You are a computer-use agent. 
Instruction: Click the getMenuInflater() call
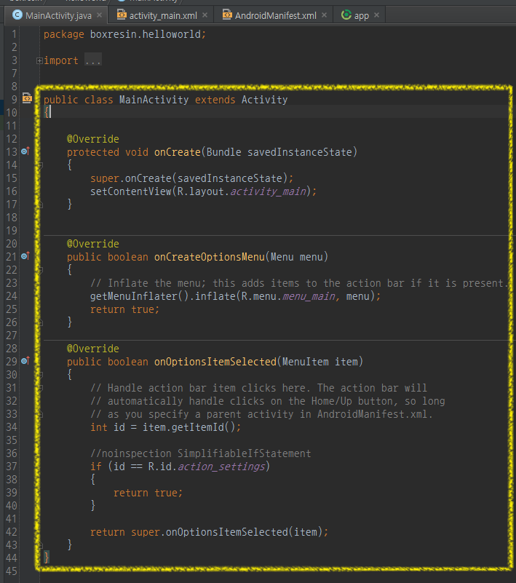click(140, 296)
